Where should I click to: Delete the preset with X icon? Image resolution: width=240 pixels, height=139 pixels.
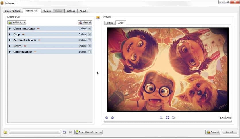pyautogui.click(x=70, y=132)
